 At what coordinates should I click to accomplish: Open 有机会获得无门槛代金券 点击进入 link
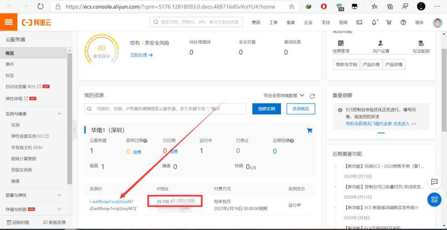[x=381, y=124]
